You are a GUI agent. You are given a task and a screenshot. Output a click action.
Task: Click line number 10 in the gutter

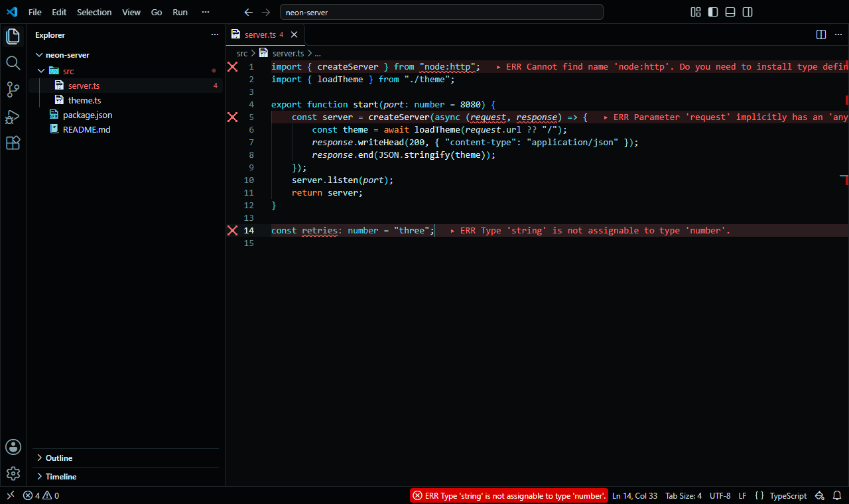(249, 180)
